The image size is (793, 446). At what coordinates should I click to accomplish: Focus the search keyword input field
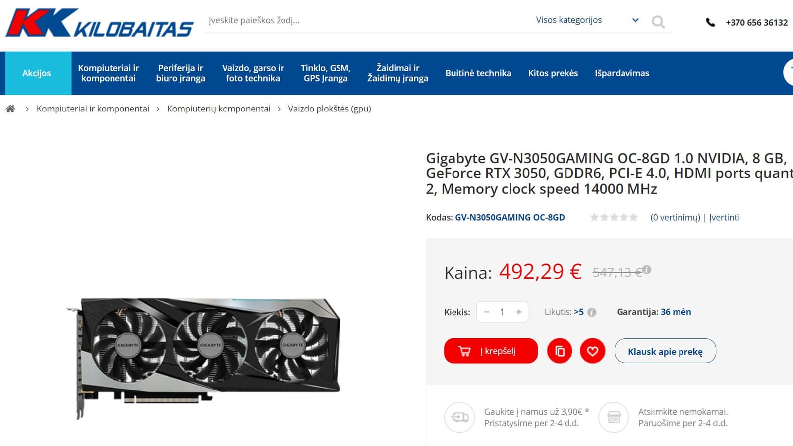click(367, 20)
